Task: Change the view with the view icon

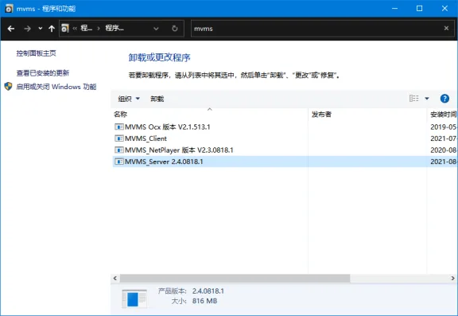Action: click(x=414, y=99)
